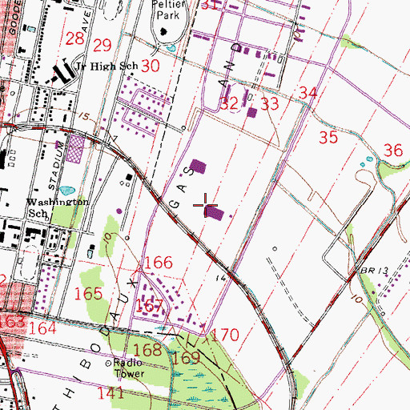Click section number 168
Viewport: 410px width, 410px height.
(x=147, y=350)
